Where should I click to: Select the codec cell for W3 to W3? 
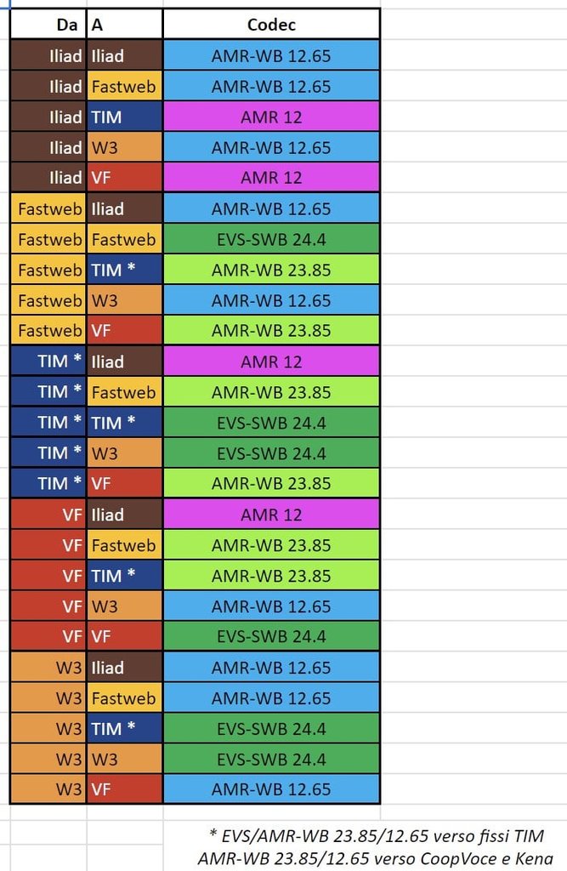pos(271,759)
